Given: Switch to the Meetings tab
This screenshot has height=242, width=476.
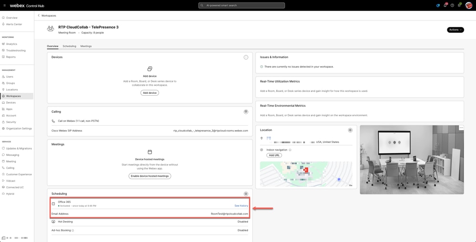Looking at the screenshot, I should (x=86, y=46).
